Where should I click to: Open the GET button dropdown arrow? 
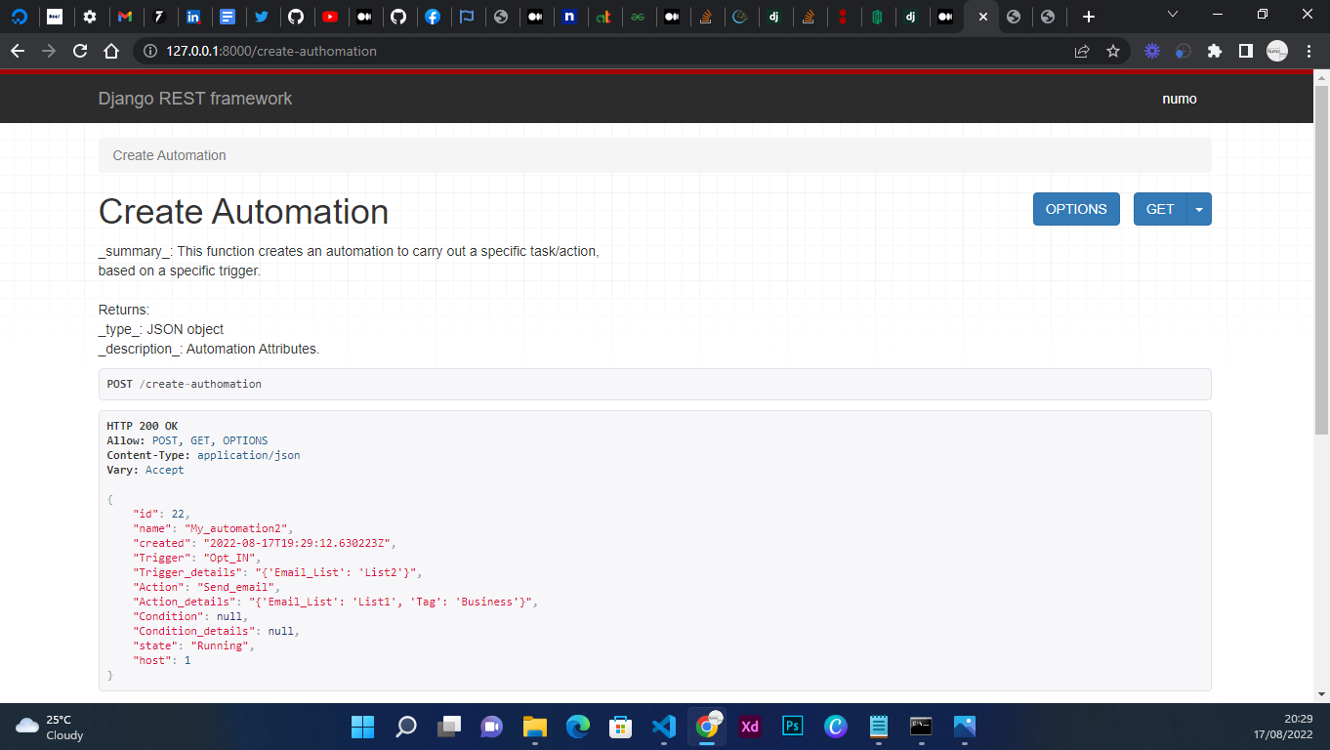click(x=1198, y=209)
